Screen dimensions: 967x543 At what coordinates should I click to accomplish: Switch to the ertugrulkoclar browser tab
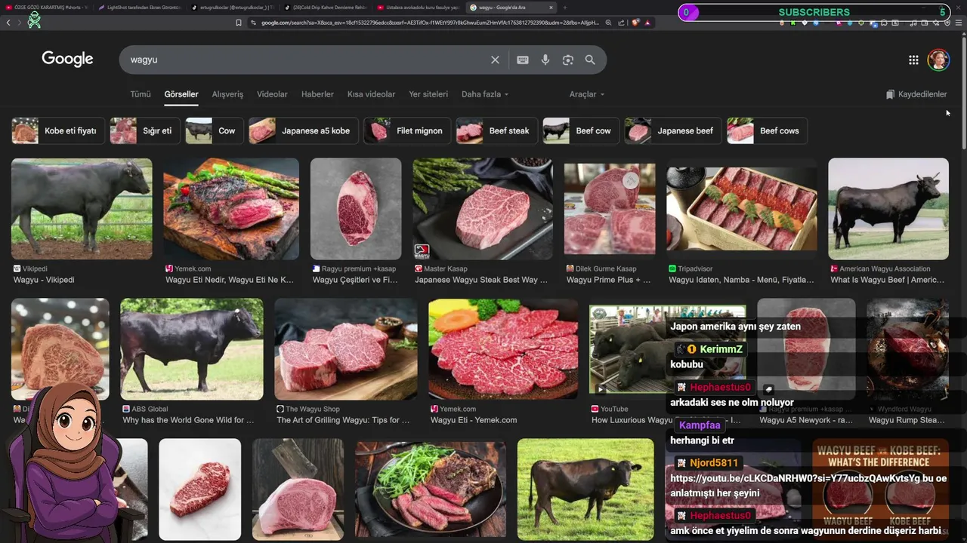tap(231, 8)
